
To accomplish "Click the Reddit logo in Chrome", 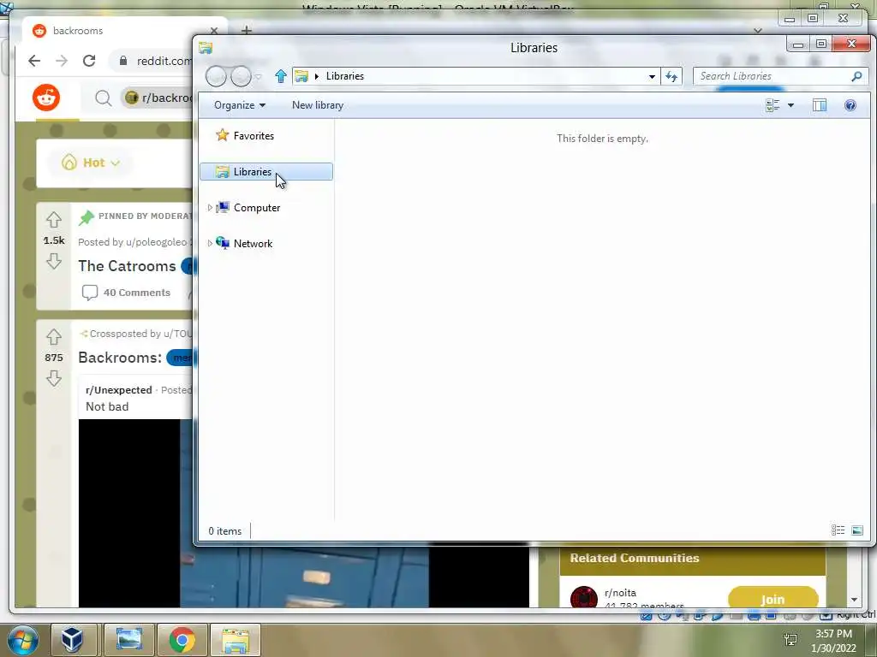I will (x=46, y=98).
